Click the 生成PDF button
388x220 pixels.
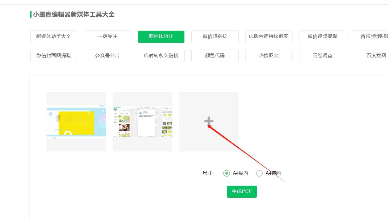(242, 192)
